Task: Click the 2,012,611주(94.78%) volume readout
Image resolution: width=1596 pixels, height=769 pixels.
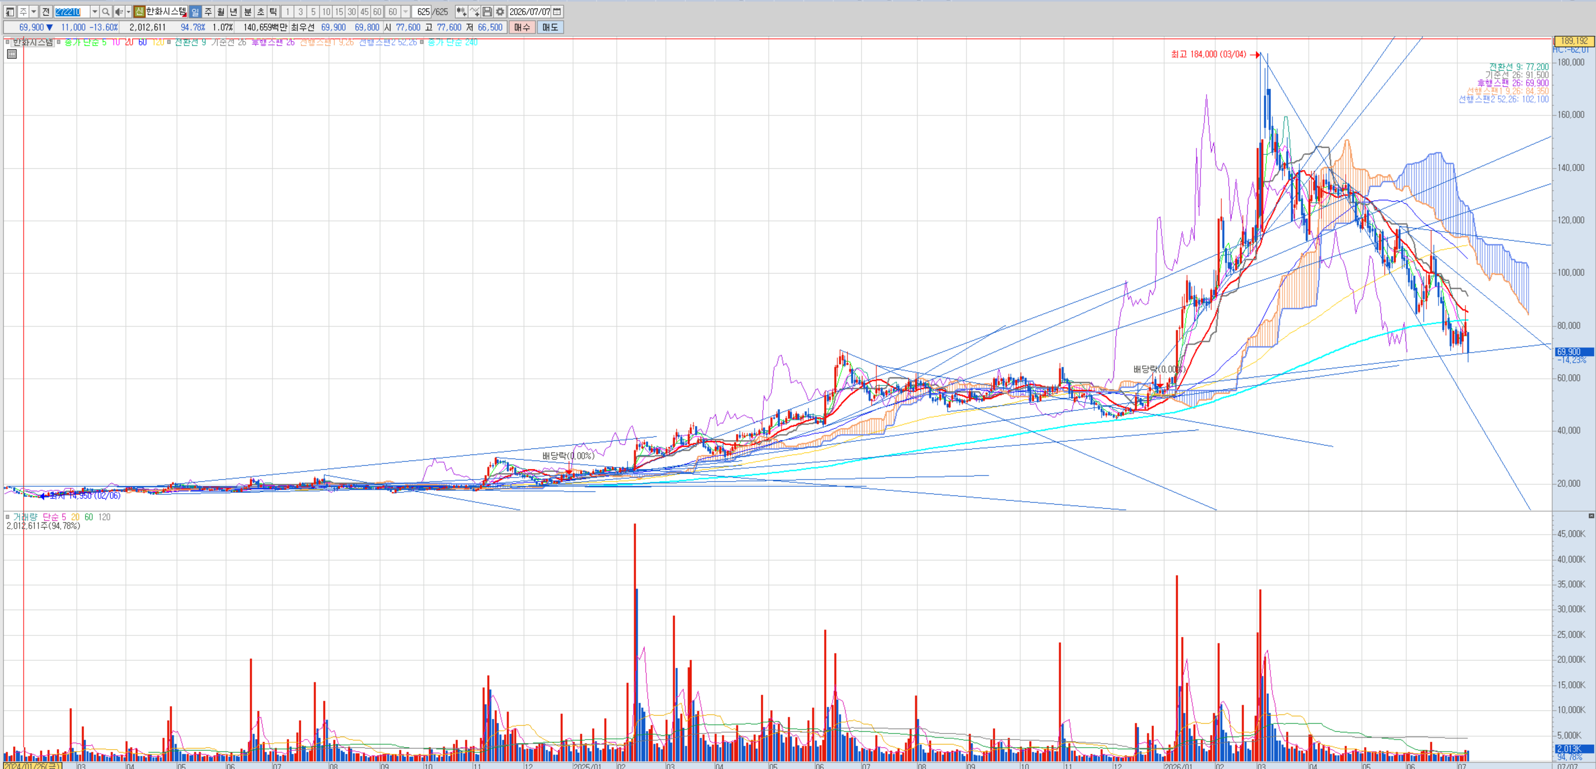Action: pyautogui.click(x=43, y=526)
